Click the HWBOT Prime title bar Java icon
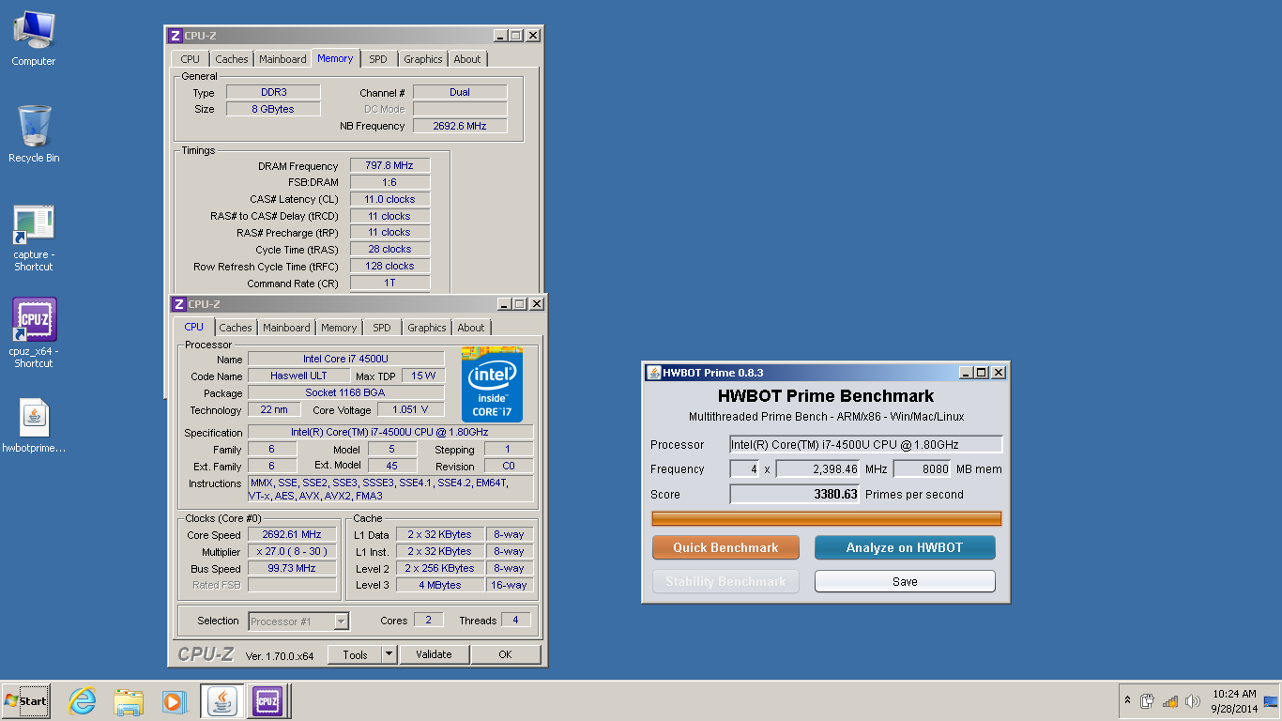The image size is (1282, 721). tap(653, 373)
